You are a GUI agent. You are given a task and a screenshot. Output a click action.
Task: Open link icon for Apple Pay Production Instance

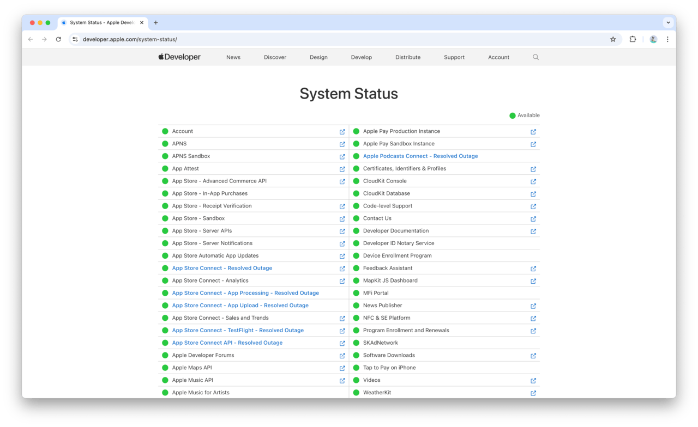[x=533, y=132]
